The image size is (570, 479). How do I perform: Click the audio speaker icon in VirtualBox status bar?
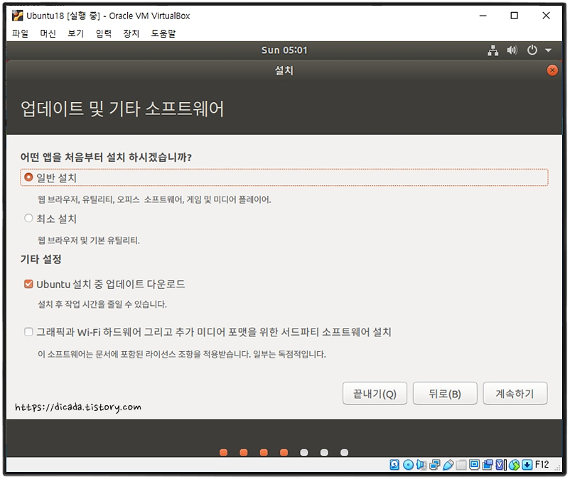pos(421,465)
